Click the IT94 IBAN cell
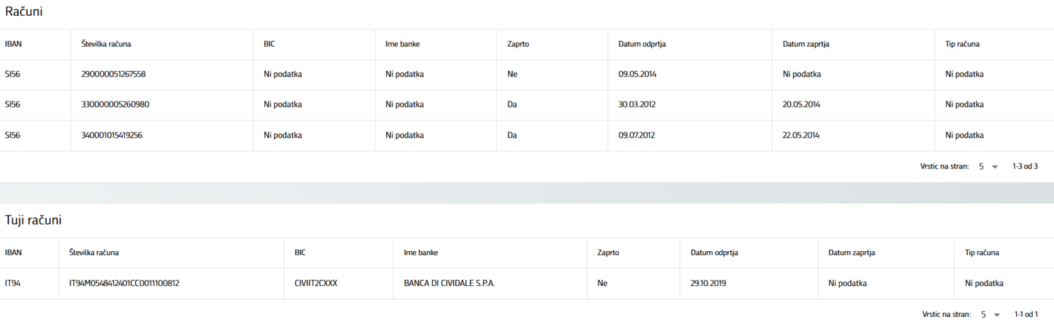Screen dimensions: 1054x323 (13, 283)
